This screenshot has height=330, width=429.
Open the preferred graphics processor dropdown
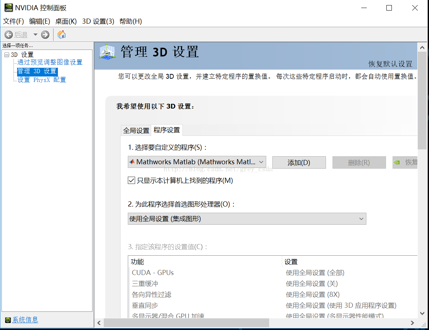tap(247, 219)
